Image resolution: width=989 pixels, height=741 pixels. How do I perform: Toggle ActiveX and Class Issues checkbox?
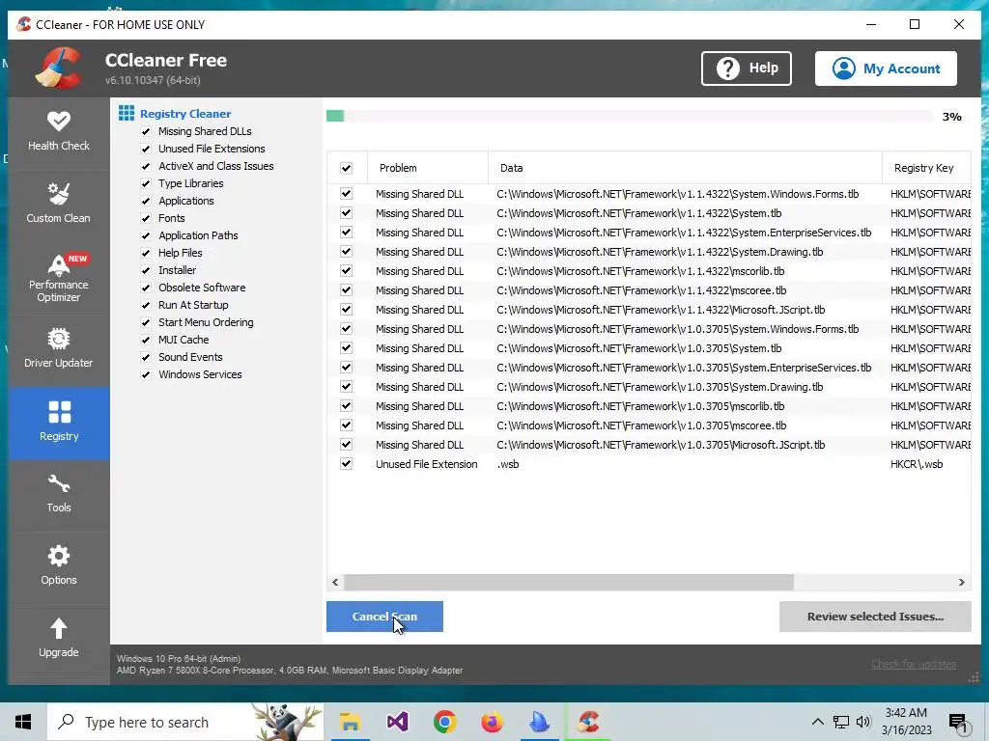[146, 166]
